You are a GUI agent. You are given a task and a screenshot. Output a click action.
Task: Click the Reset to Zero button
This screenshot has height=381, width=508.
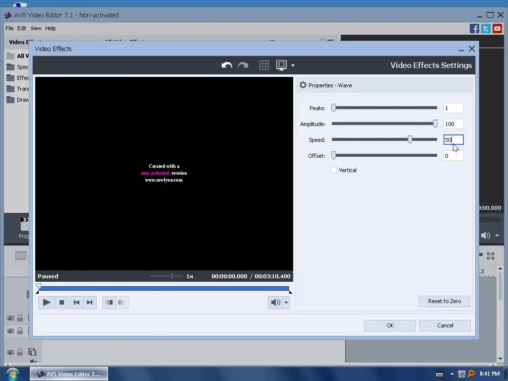pyautogui.click(x=444, y=301)
